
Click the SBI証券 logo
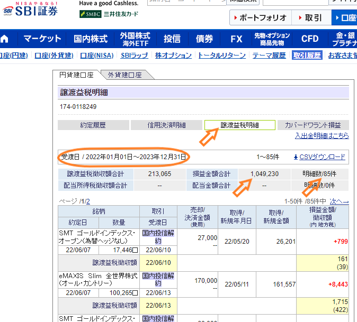coord(30,9)
